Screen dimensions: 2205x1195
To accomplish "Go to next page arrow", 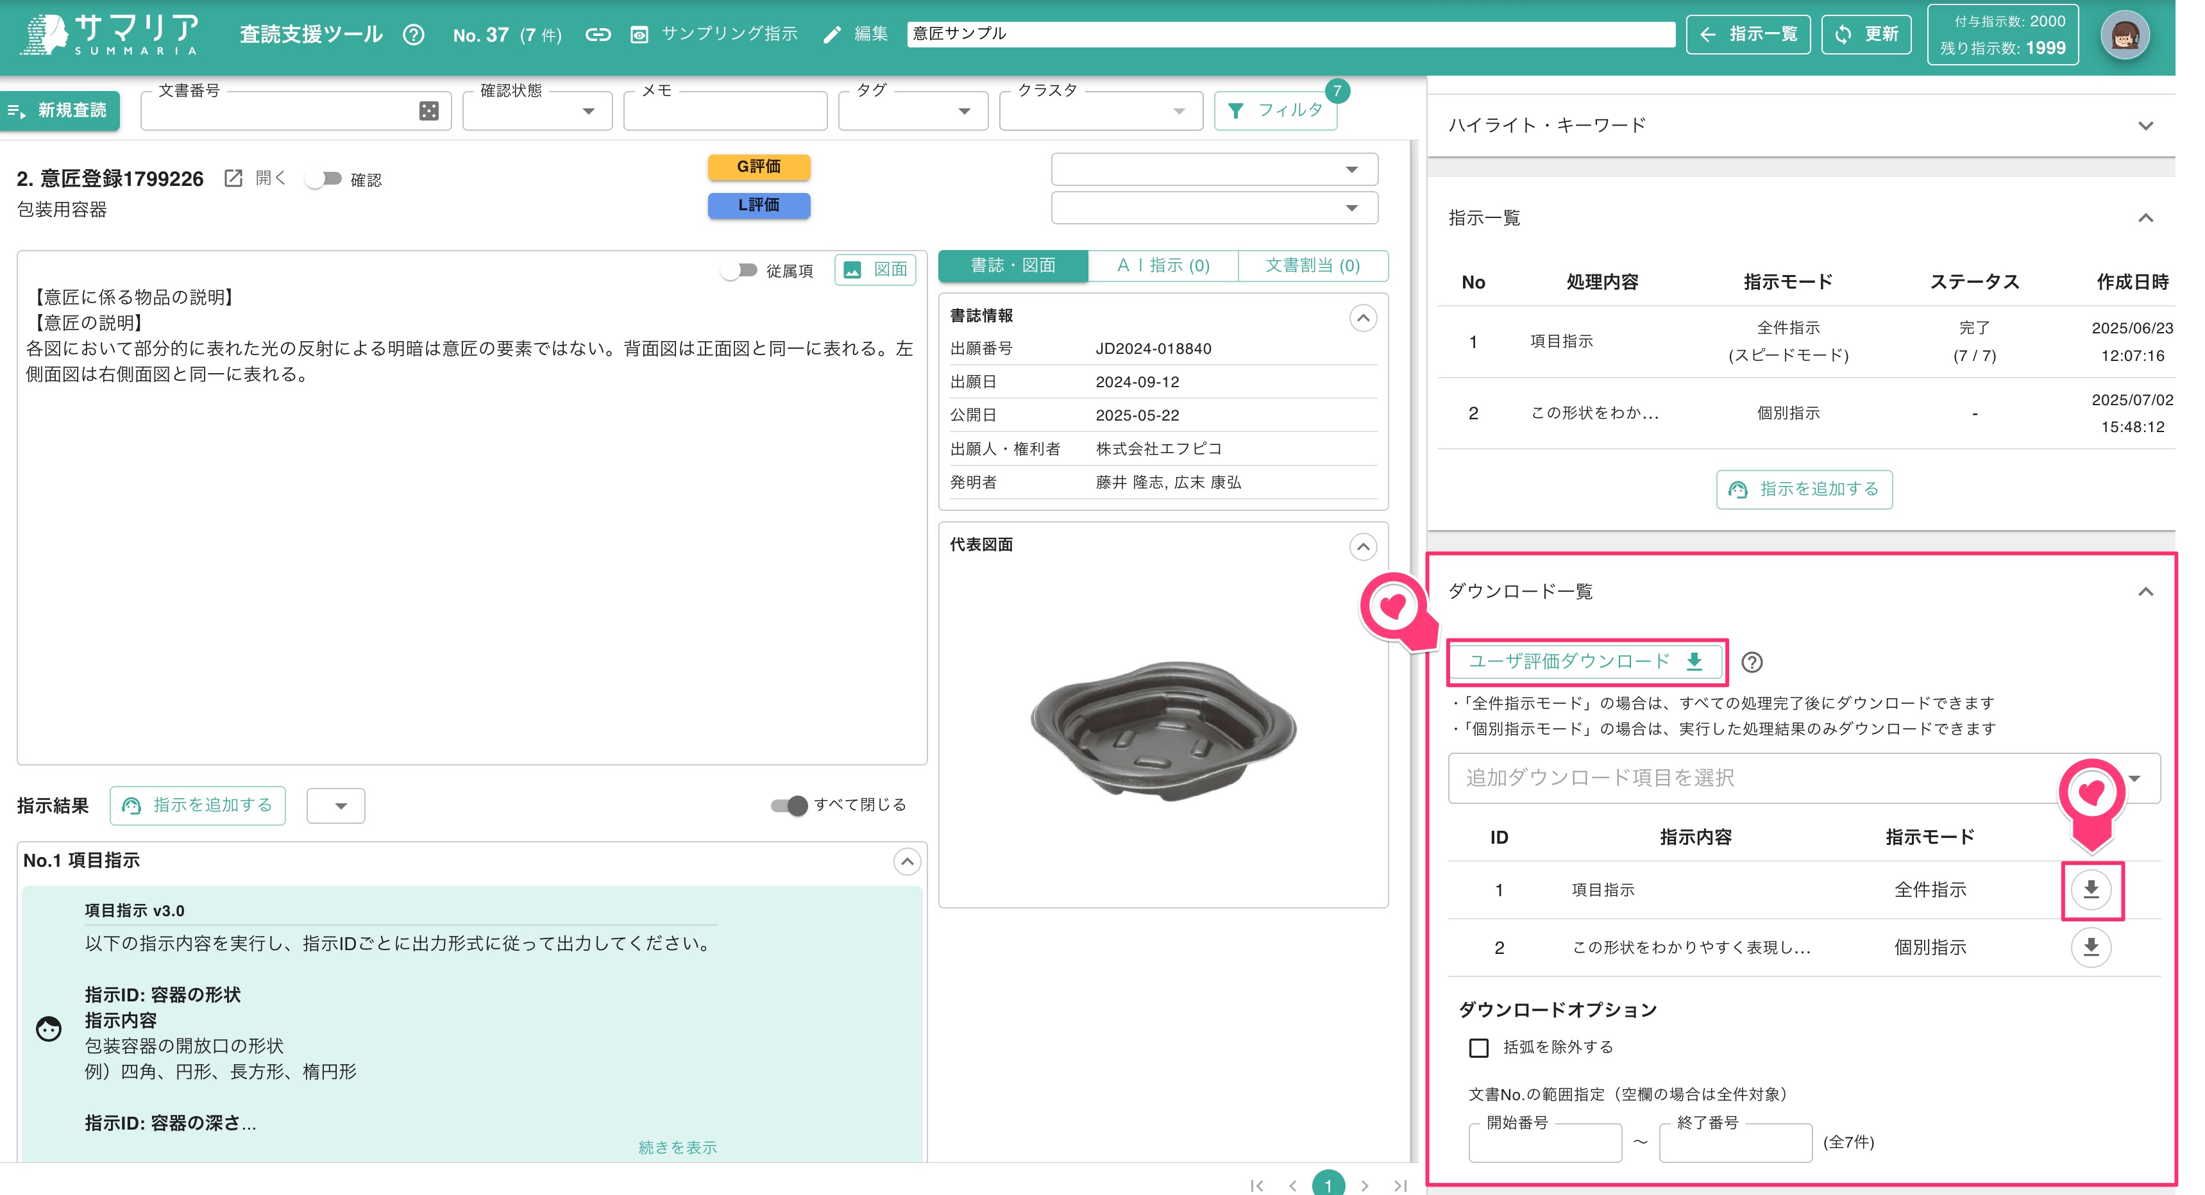I will pos(1364,1185).
